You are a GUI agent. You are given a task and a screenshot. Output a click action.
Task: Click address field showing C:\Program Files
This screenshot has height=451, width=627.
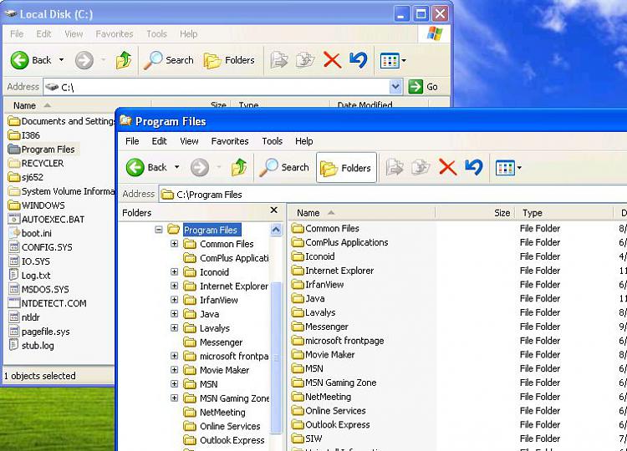pos(393,195)
